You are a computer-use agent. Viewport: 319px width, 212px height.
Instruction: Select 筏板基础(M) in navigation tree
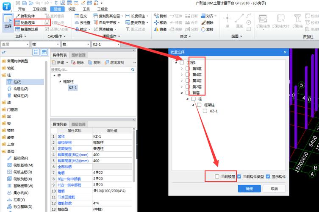pyautogui.click(x=20, y=165)
